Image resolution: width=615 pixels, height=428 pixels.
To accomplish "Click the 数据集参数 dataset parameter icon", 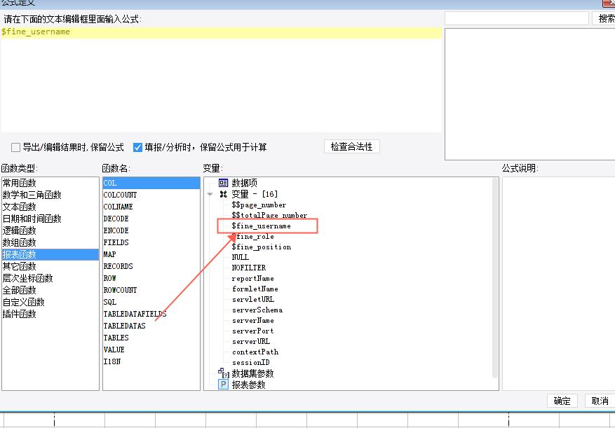I will click(x=223, y=373).
